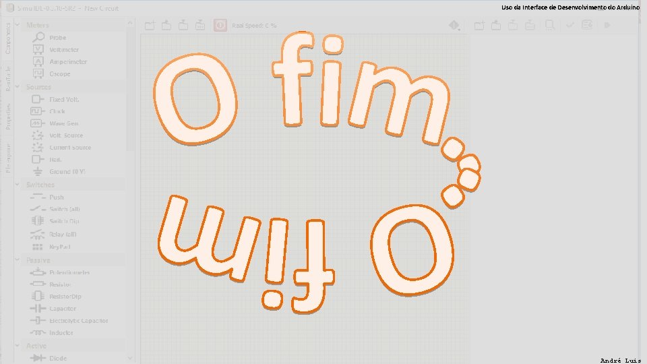This screenshot has width=647, height=364.
Task: Select the Switch Dip component icon
Action: point(38,221)
